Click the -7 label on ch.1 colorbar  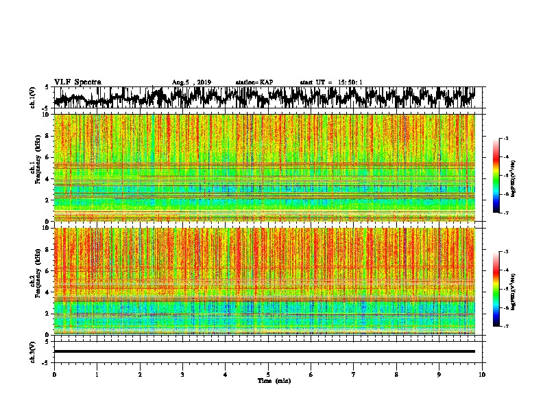coord(506,213)
